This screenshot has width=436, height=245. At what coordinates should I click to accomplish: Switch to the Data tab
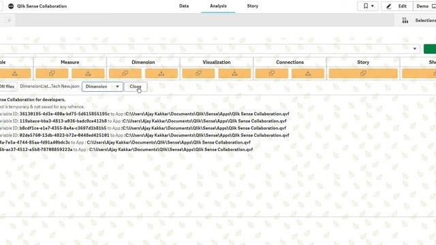click(x=184, y=6)
